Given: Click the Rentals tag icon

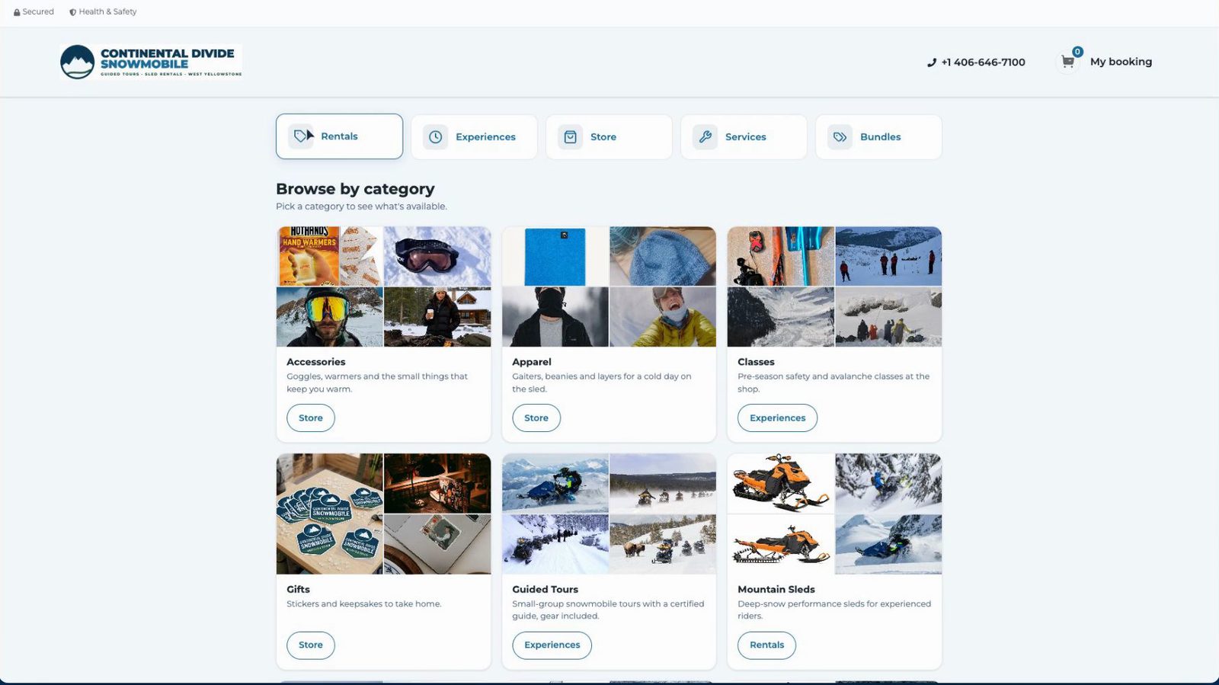Looking at the screenshot, I should point(301,136).
